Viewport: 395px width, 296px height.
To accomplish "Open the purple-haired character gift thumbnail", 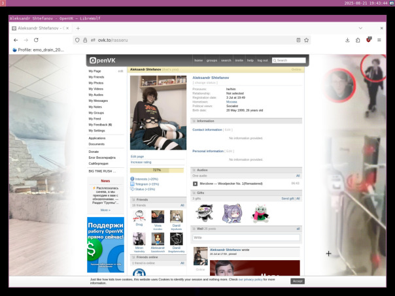I will click(232, 214).
